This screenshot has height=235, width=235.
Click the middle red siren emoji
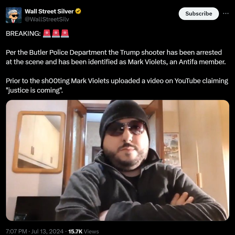(56, 33)
